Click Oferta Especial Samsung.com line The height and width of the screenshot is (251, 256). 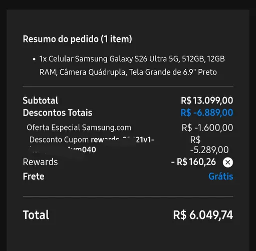79,128
